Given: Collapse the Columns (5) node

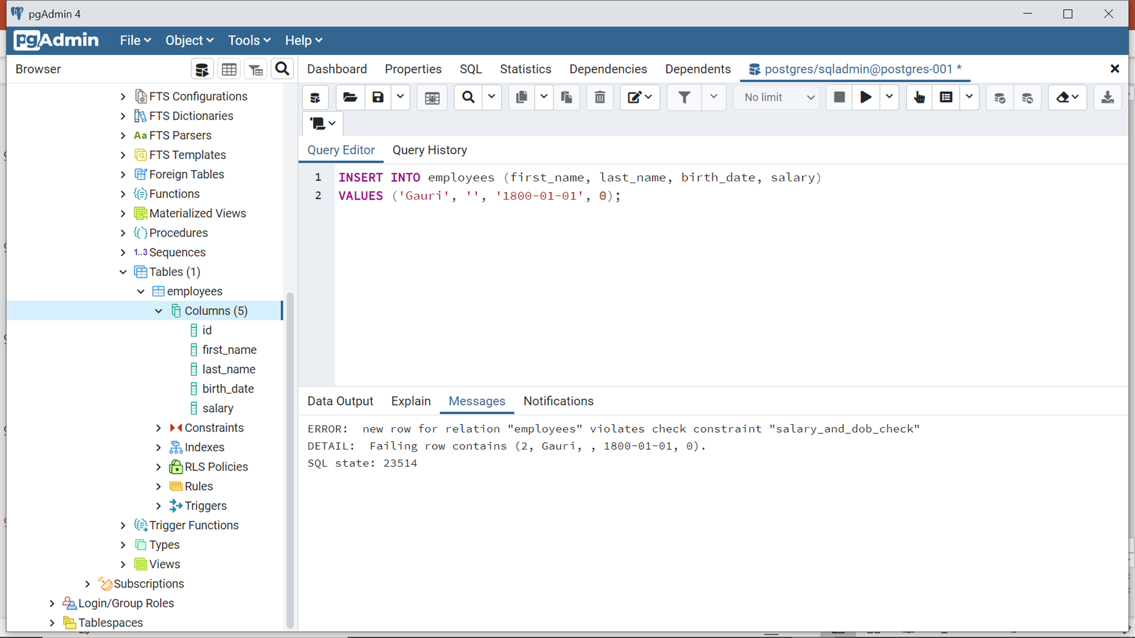Looking at the screenshot, I should point(159,311).
